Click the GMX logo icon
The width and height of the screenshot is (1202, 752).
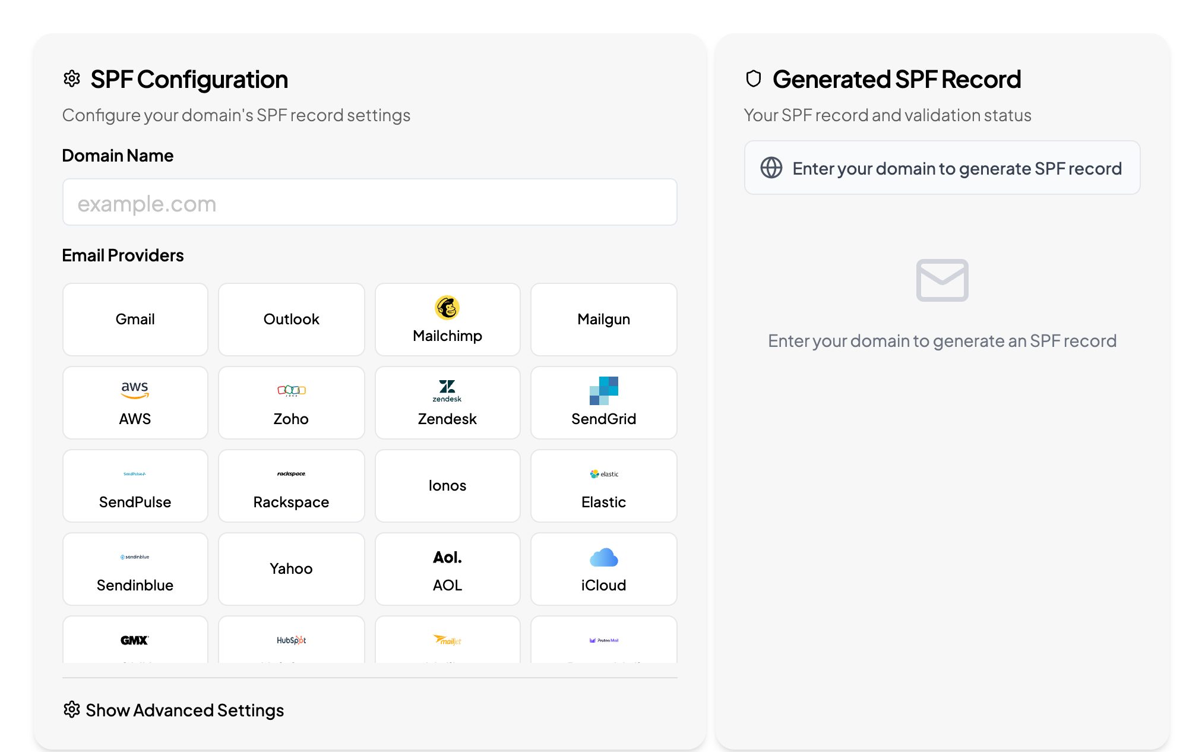(x=135, y=640)
